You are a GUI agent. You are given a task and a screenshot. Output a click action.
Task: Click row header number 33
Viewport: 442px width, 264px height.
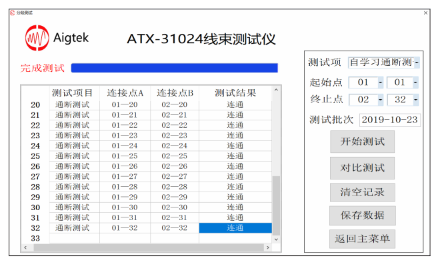pyautogui.click(x=35, y=239)
